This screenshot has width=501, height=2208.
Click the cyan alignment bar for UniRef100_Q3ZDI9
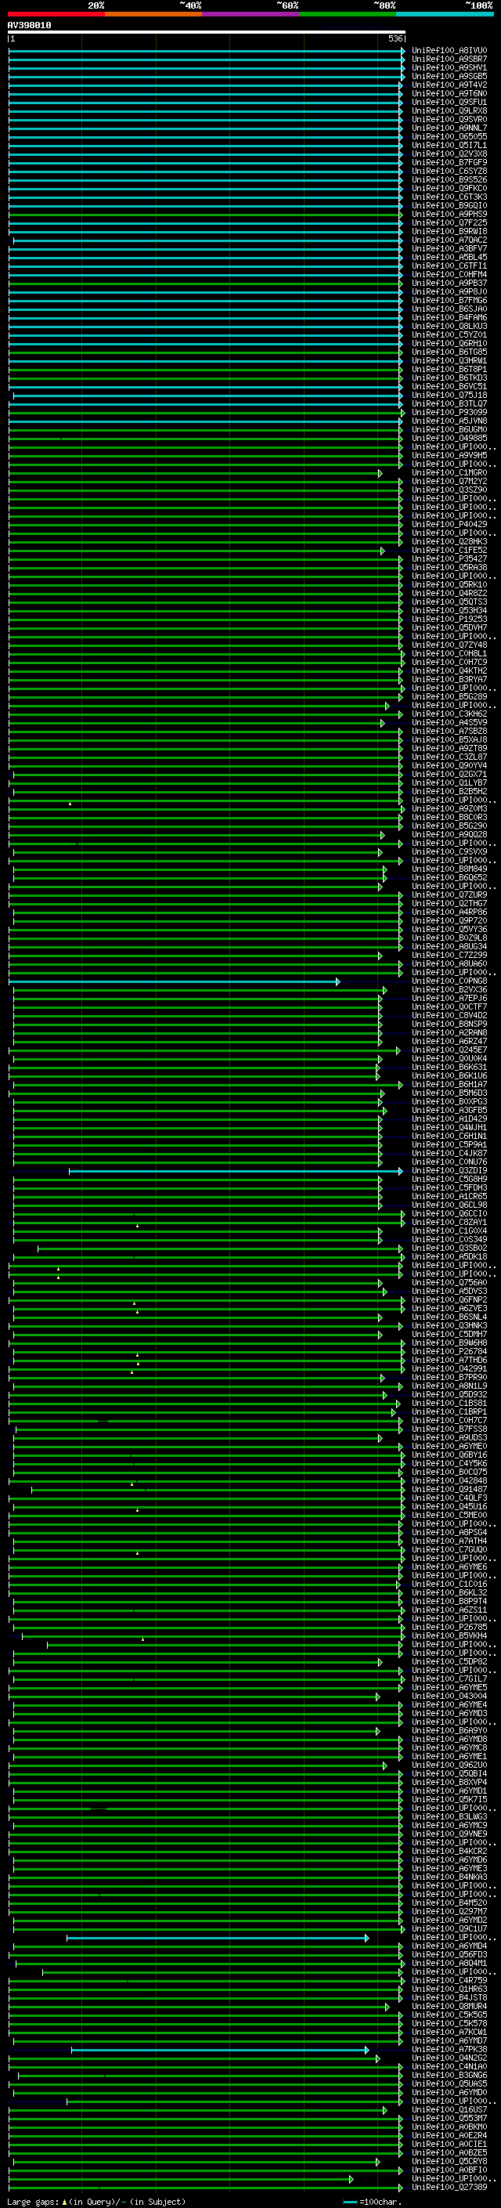coord(236,1171)
